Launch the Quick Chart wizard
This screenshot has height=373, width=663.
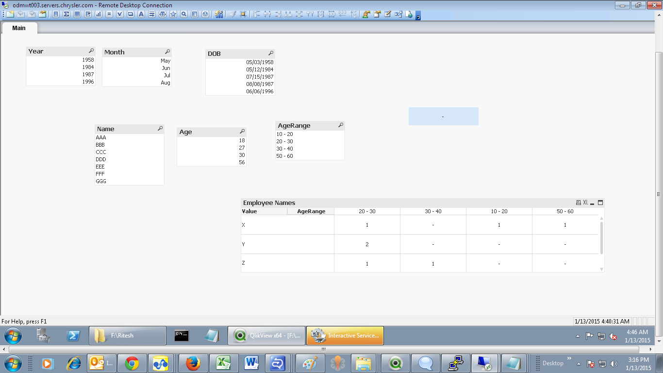tap(219, 15)
